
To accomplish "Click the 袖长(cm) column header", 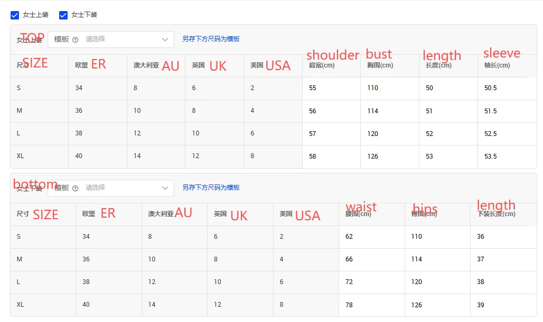I will 497,66.
